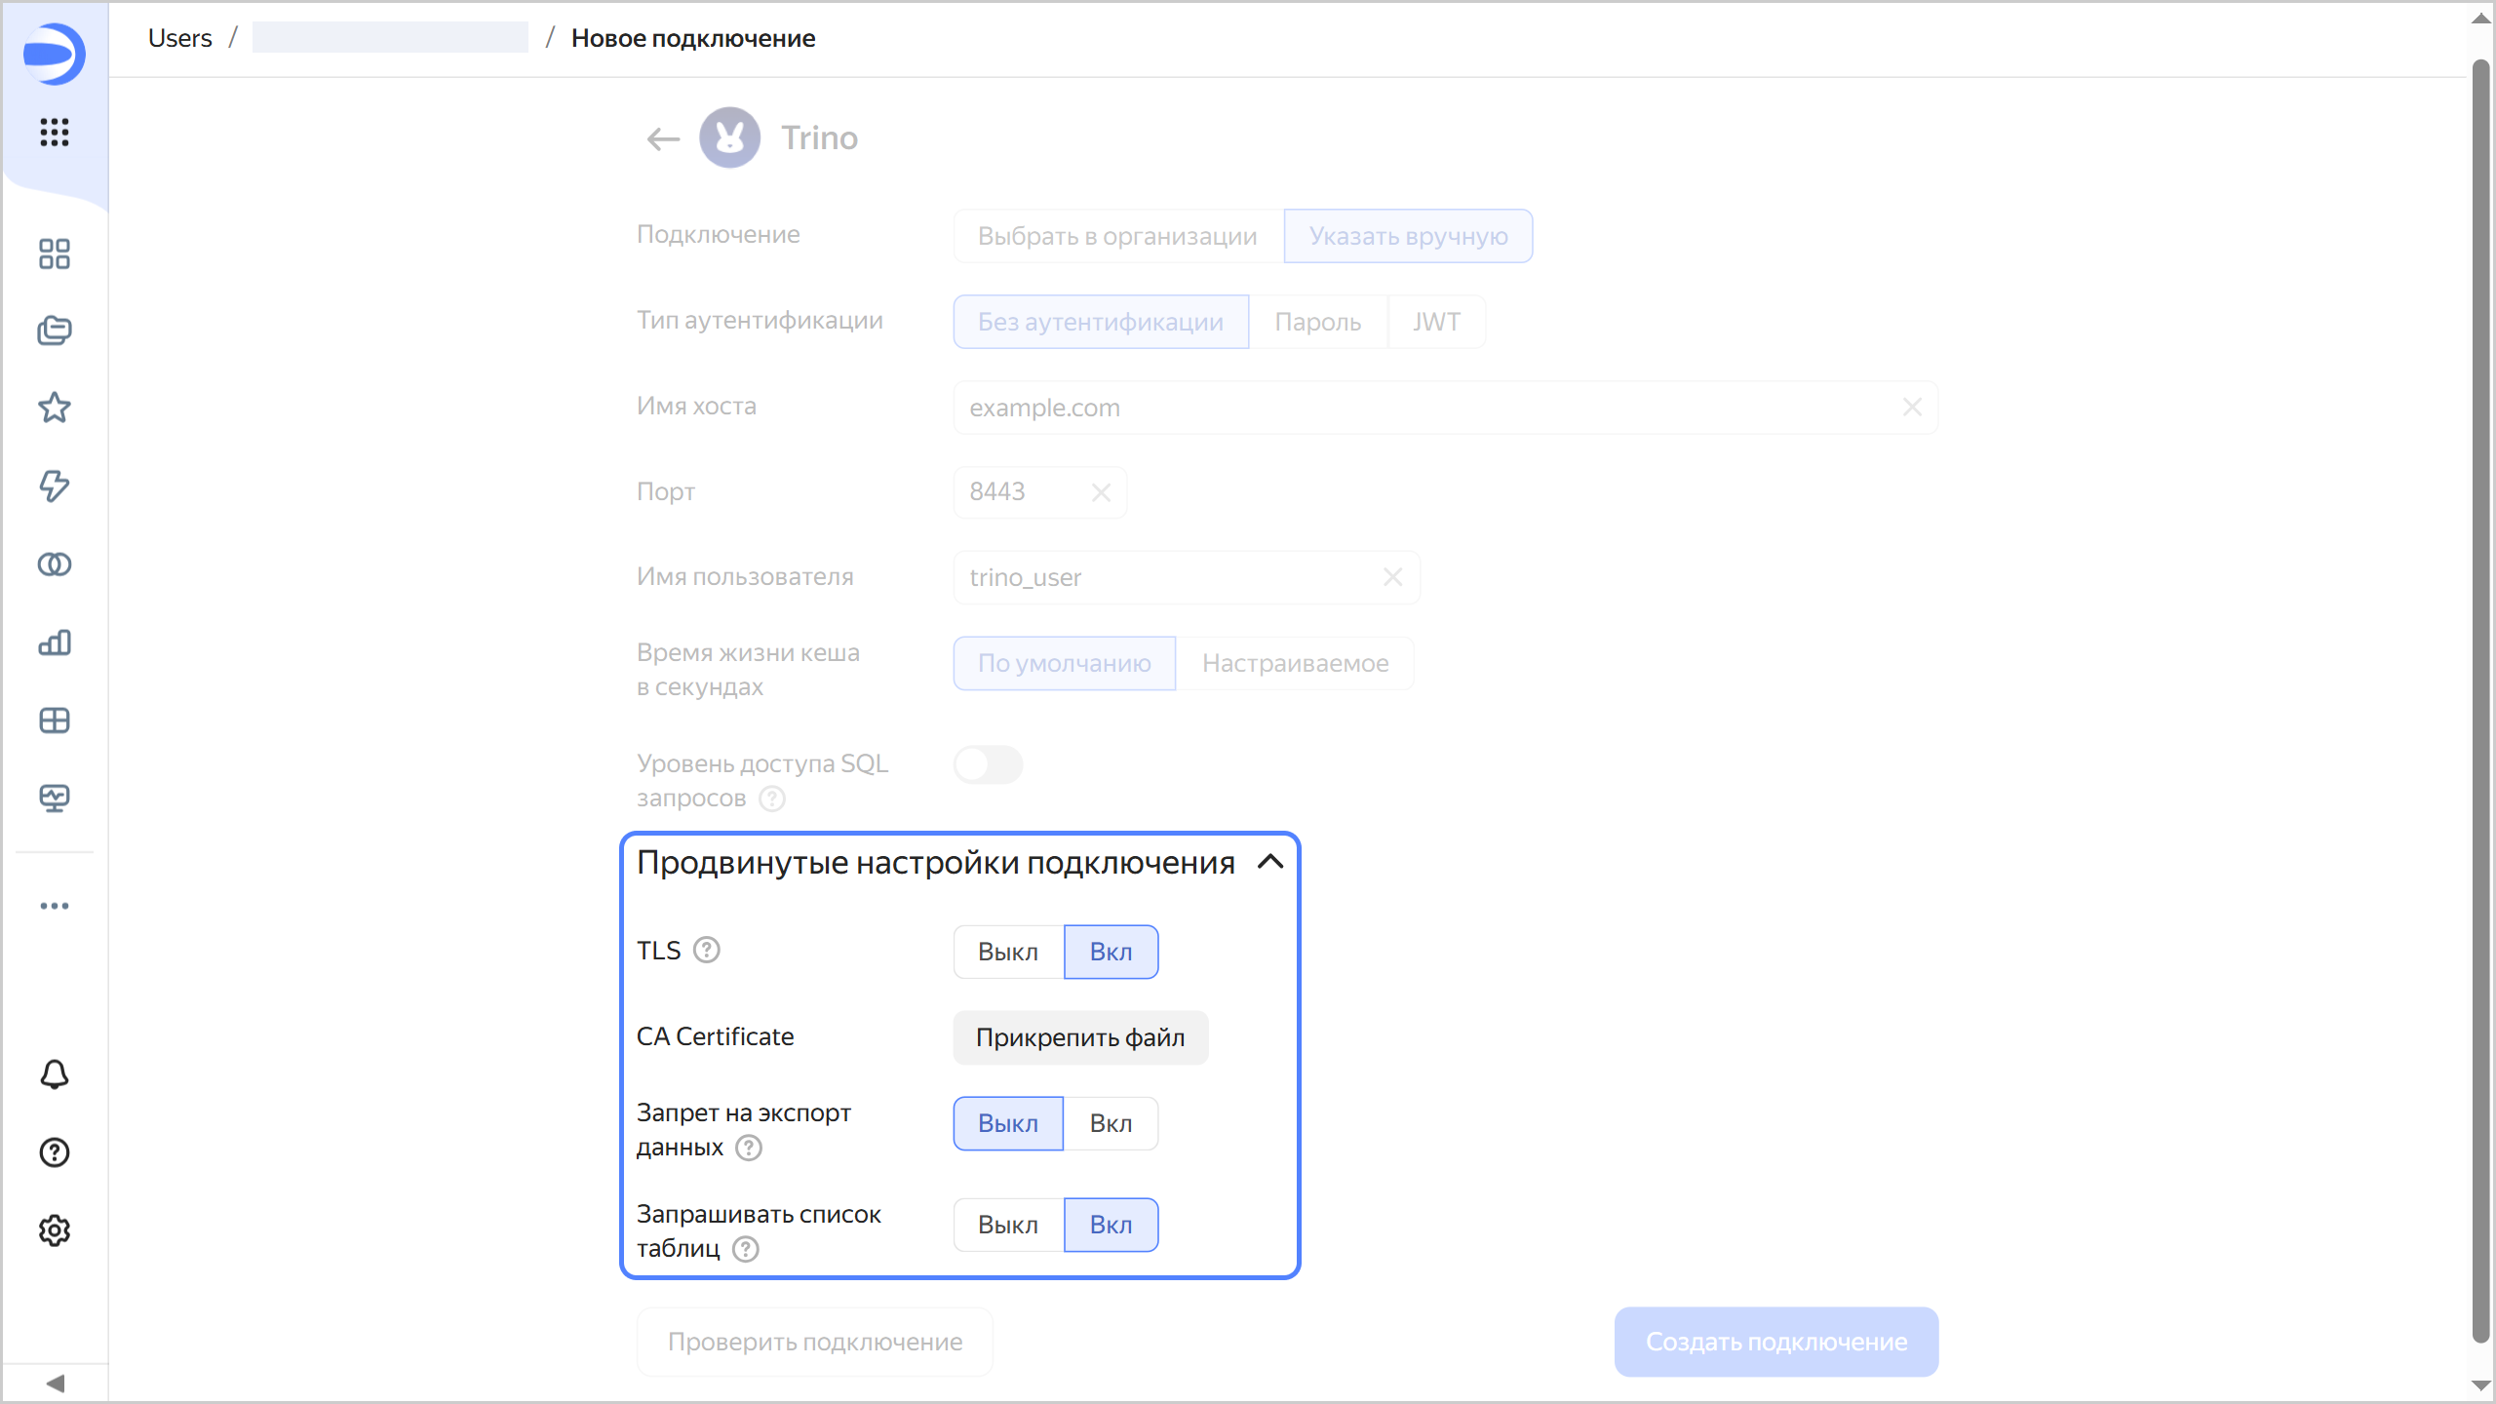Open connections lightning bolt icon

tap(55, 486)
